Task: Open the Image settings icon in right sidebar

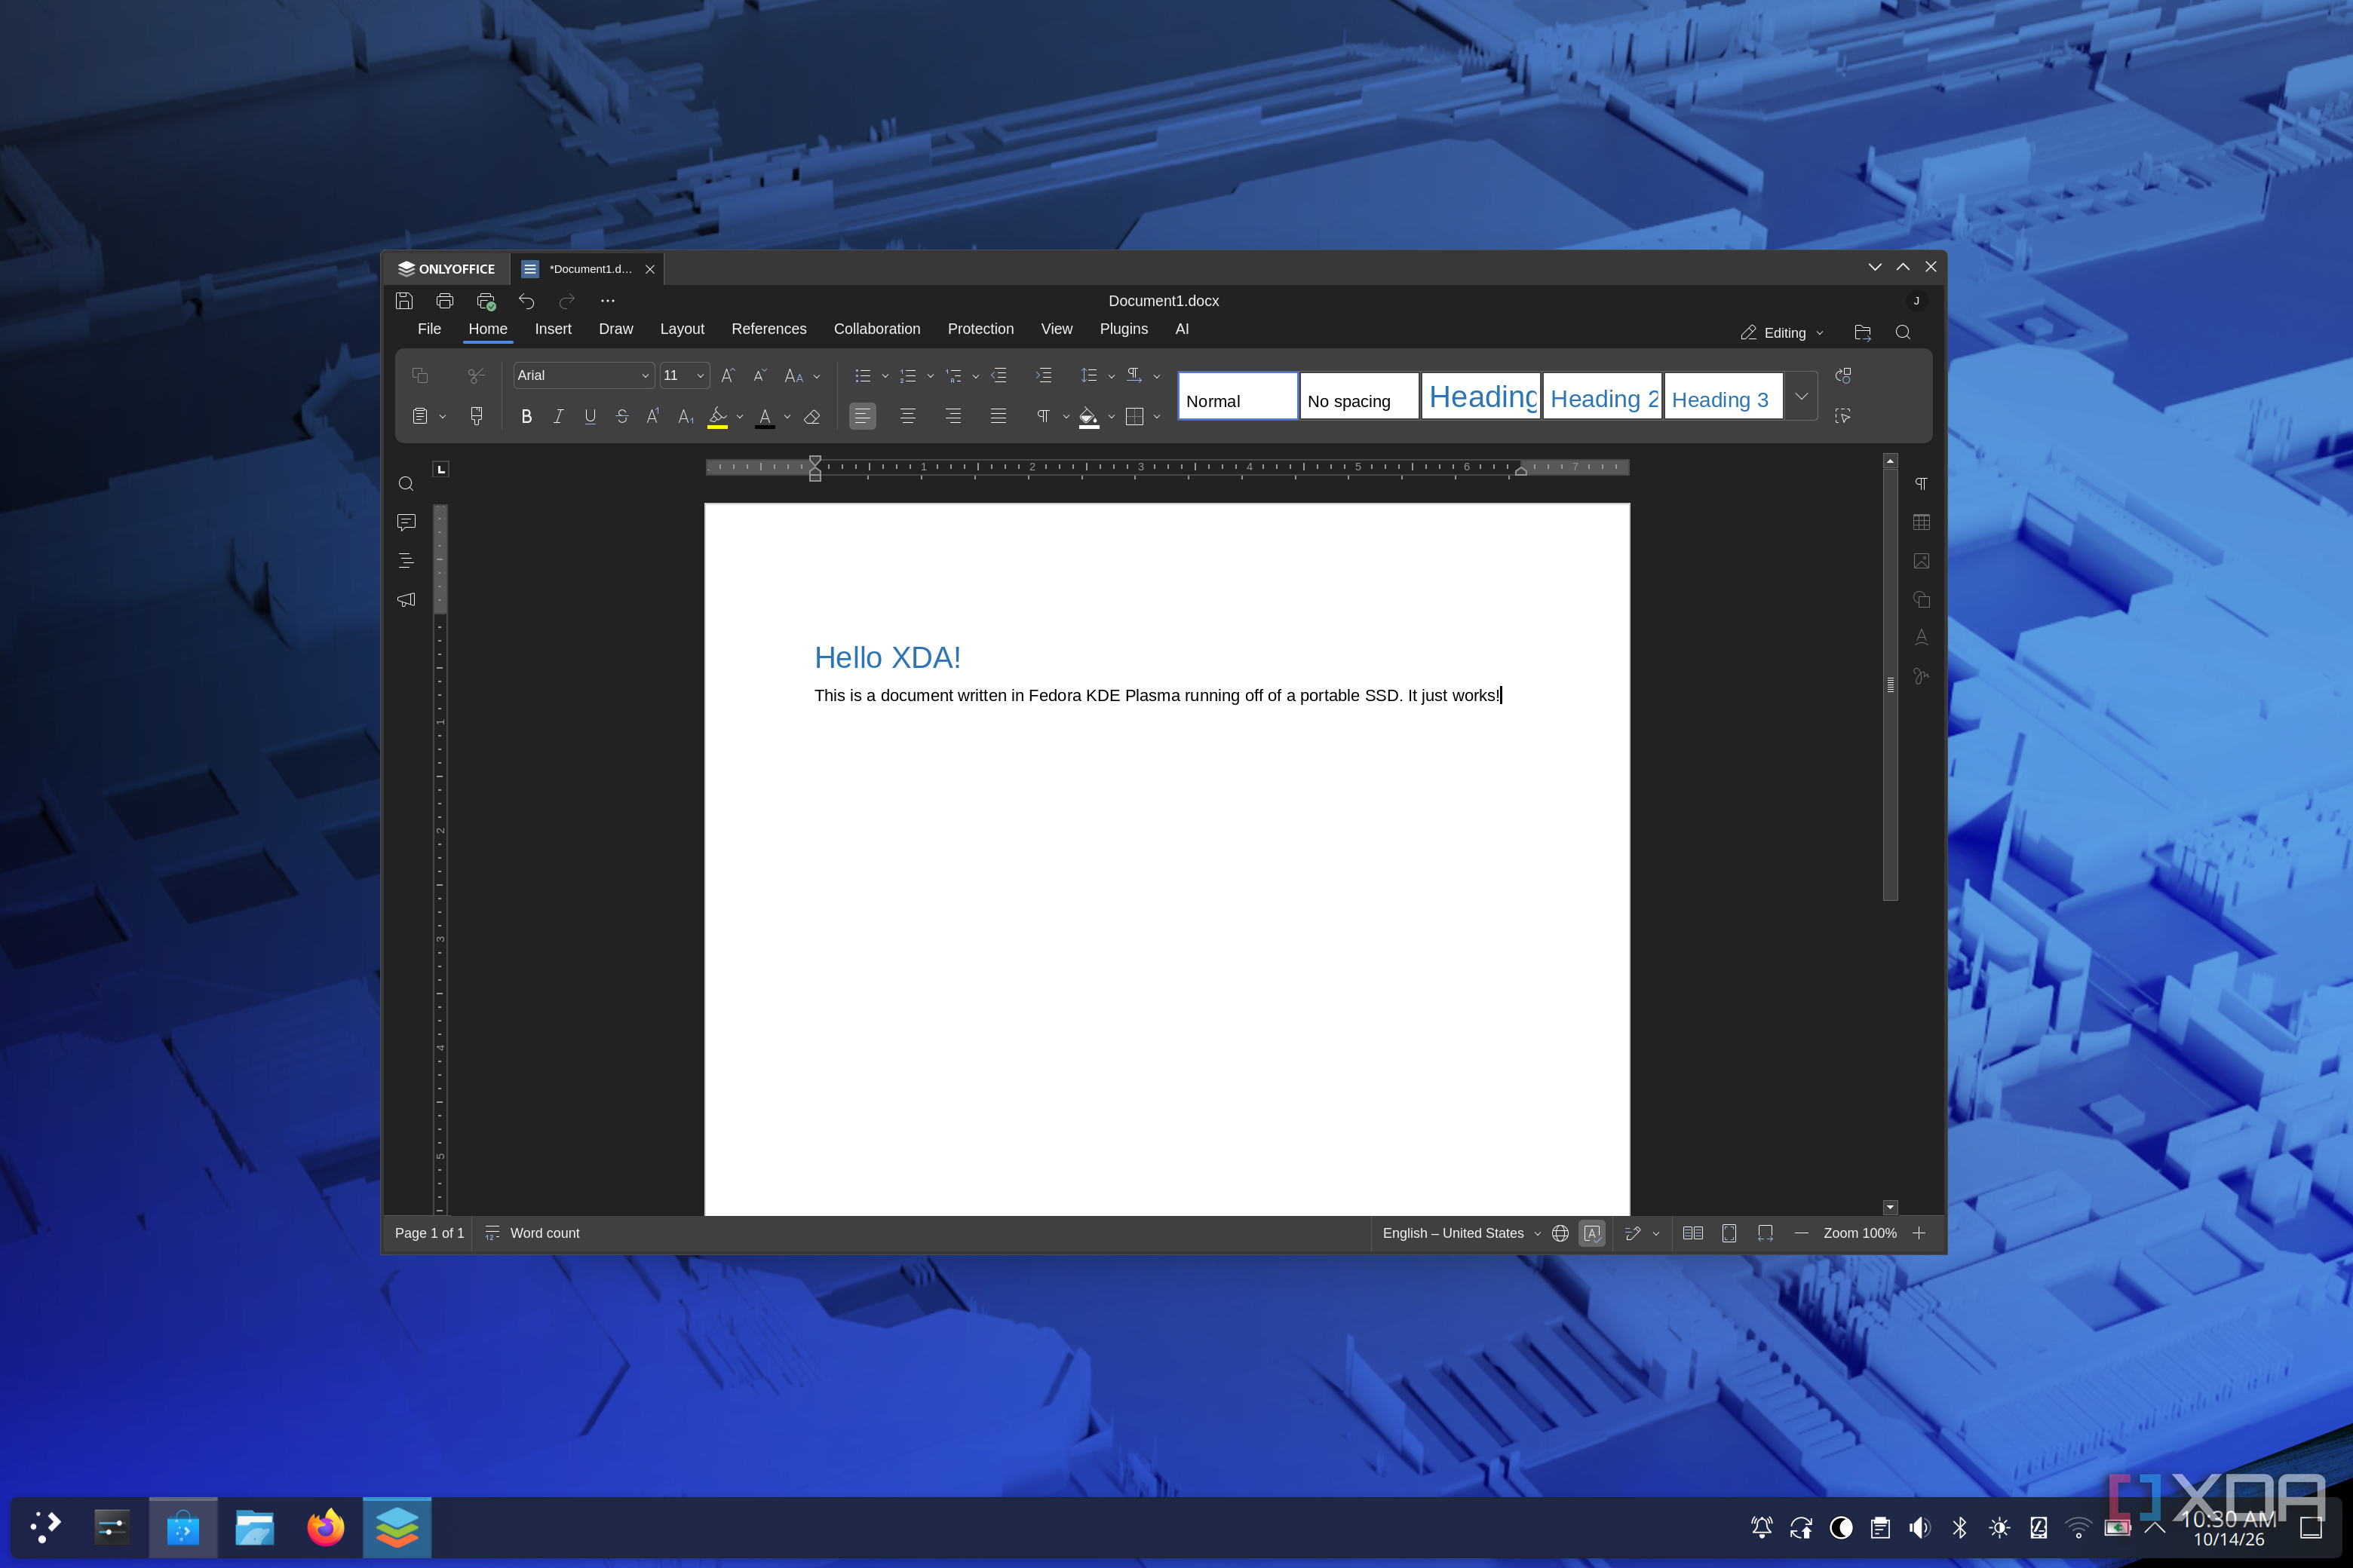Action: point(1921,561)
